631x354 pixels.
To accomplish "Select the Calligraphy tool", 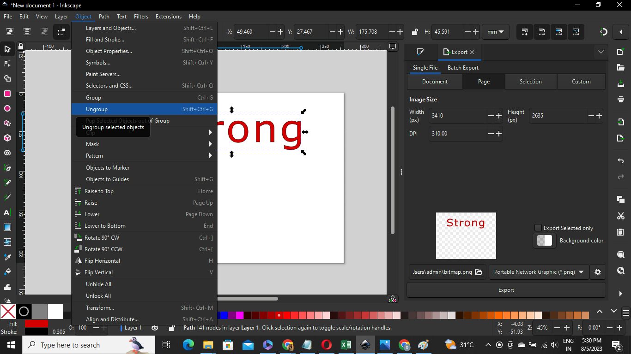I will point(7,197).
